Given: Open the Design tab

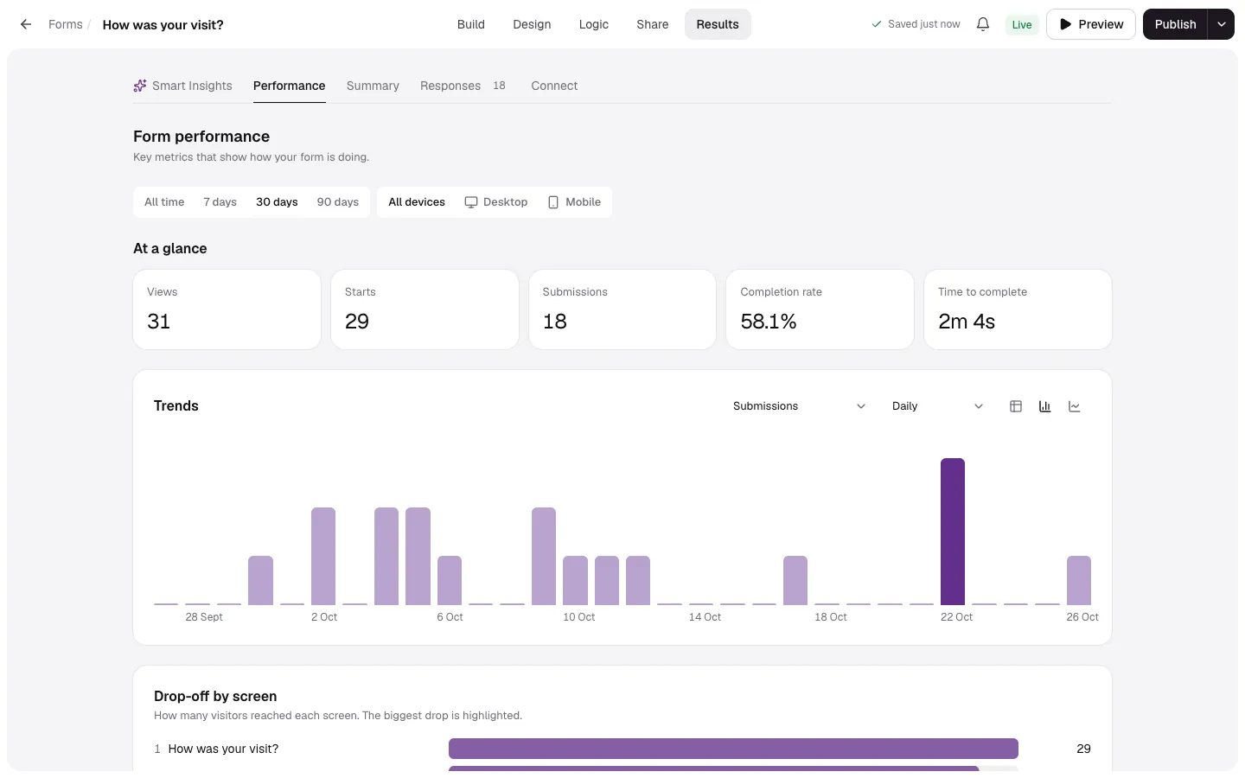Looking at the screenshot, I should tap(532, 24).
